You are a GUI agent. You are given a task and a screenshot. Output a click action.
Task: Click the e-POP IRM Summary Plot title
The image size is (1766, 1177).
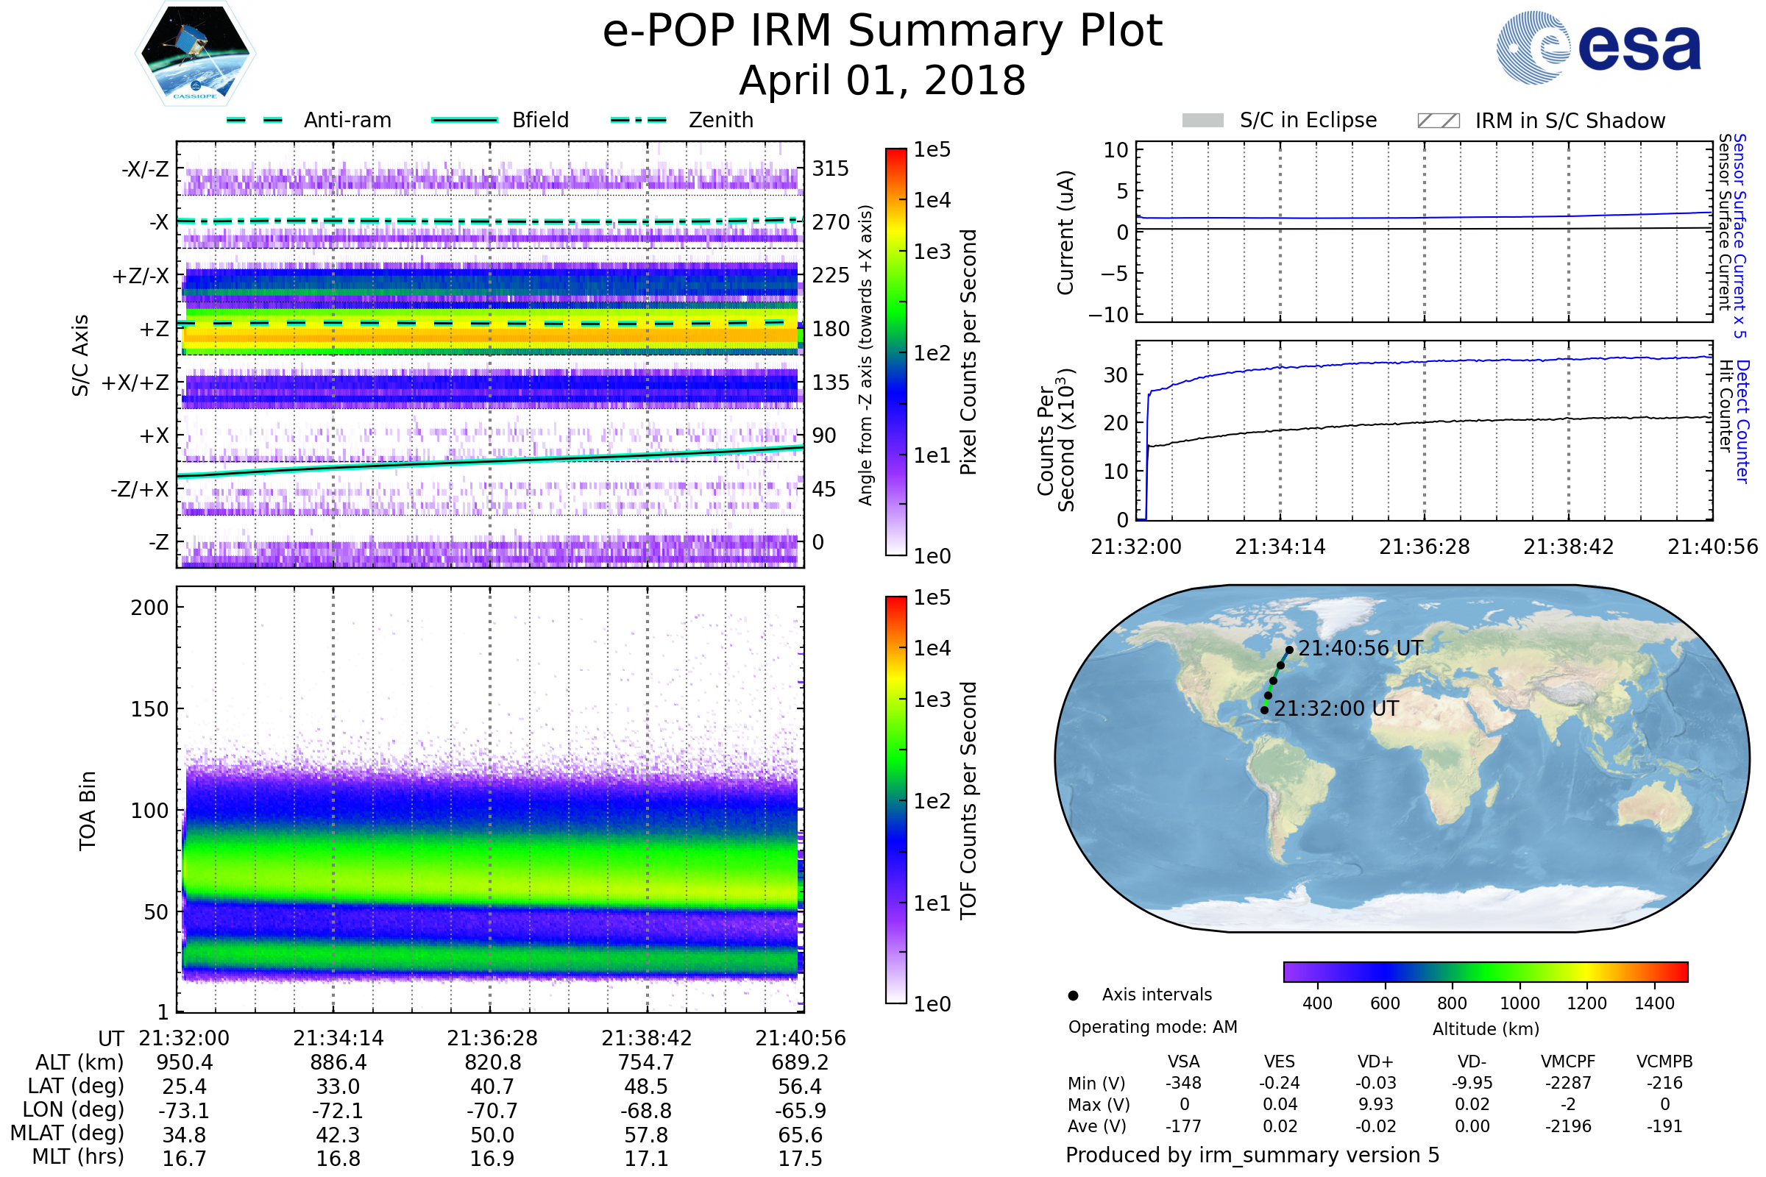[882, 32]
